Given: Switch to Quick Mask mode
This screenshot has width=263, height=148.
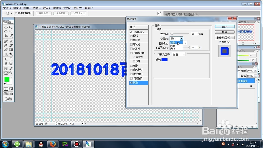Looking at the screenshot, I should pyautogui.click(x=11, y=89).
